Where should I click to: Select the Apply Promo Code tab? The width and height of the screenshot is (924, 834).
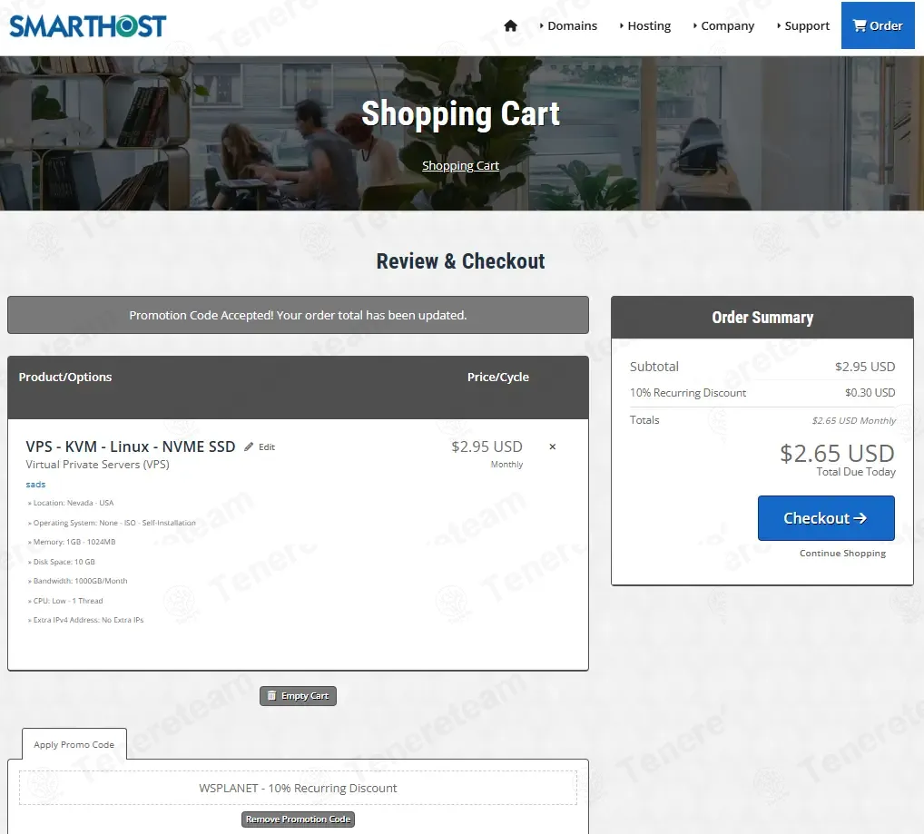pos(74,744)
